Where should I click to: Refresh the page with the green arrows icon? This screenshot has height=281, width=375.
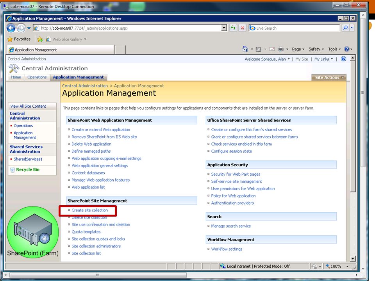pos(233,28)
